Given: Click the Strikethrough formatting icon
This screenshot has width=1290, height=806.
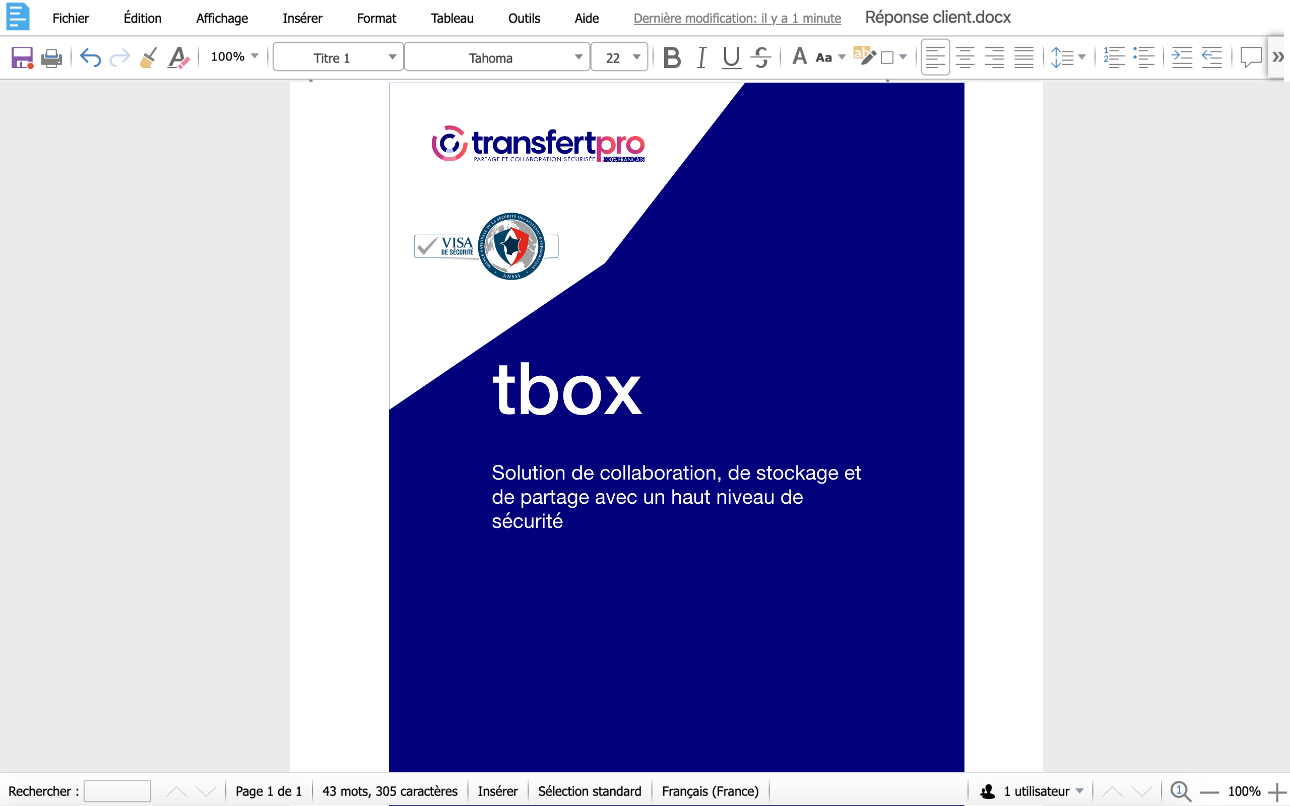Looking at the screenshot, I should (761, 57).
